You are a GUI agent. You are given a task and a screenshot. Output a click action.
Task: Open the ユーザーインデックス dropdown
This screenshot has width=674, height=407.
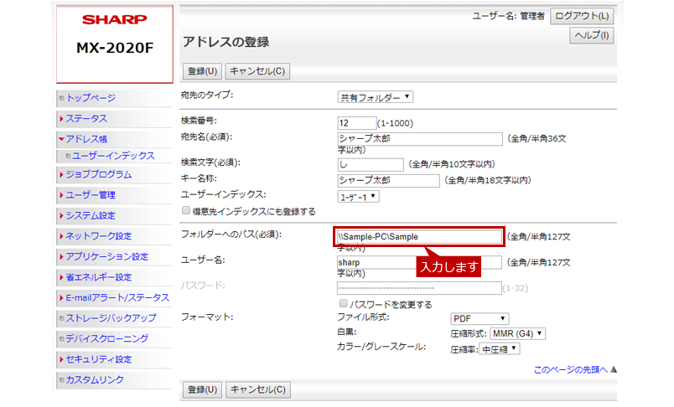click(358, 196)
